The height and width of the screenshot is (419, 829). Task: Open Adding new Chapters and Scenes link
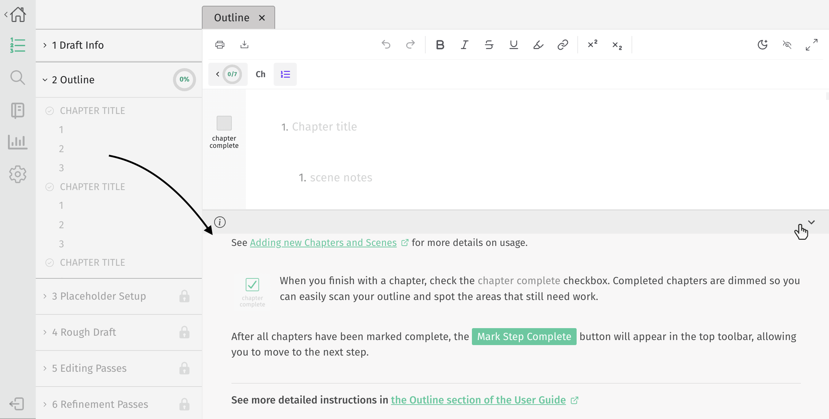[323, 243]
